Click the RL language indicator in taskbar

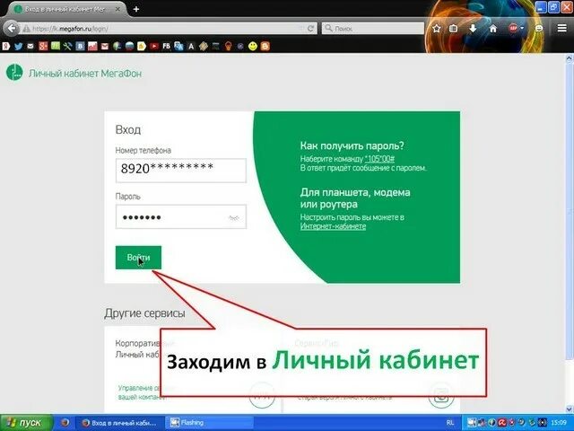coord(450,423)
